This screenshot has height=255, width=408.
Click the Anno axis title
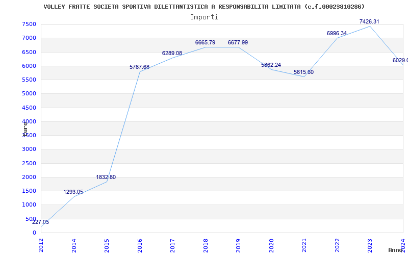[396, 250]
